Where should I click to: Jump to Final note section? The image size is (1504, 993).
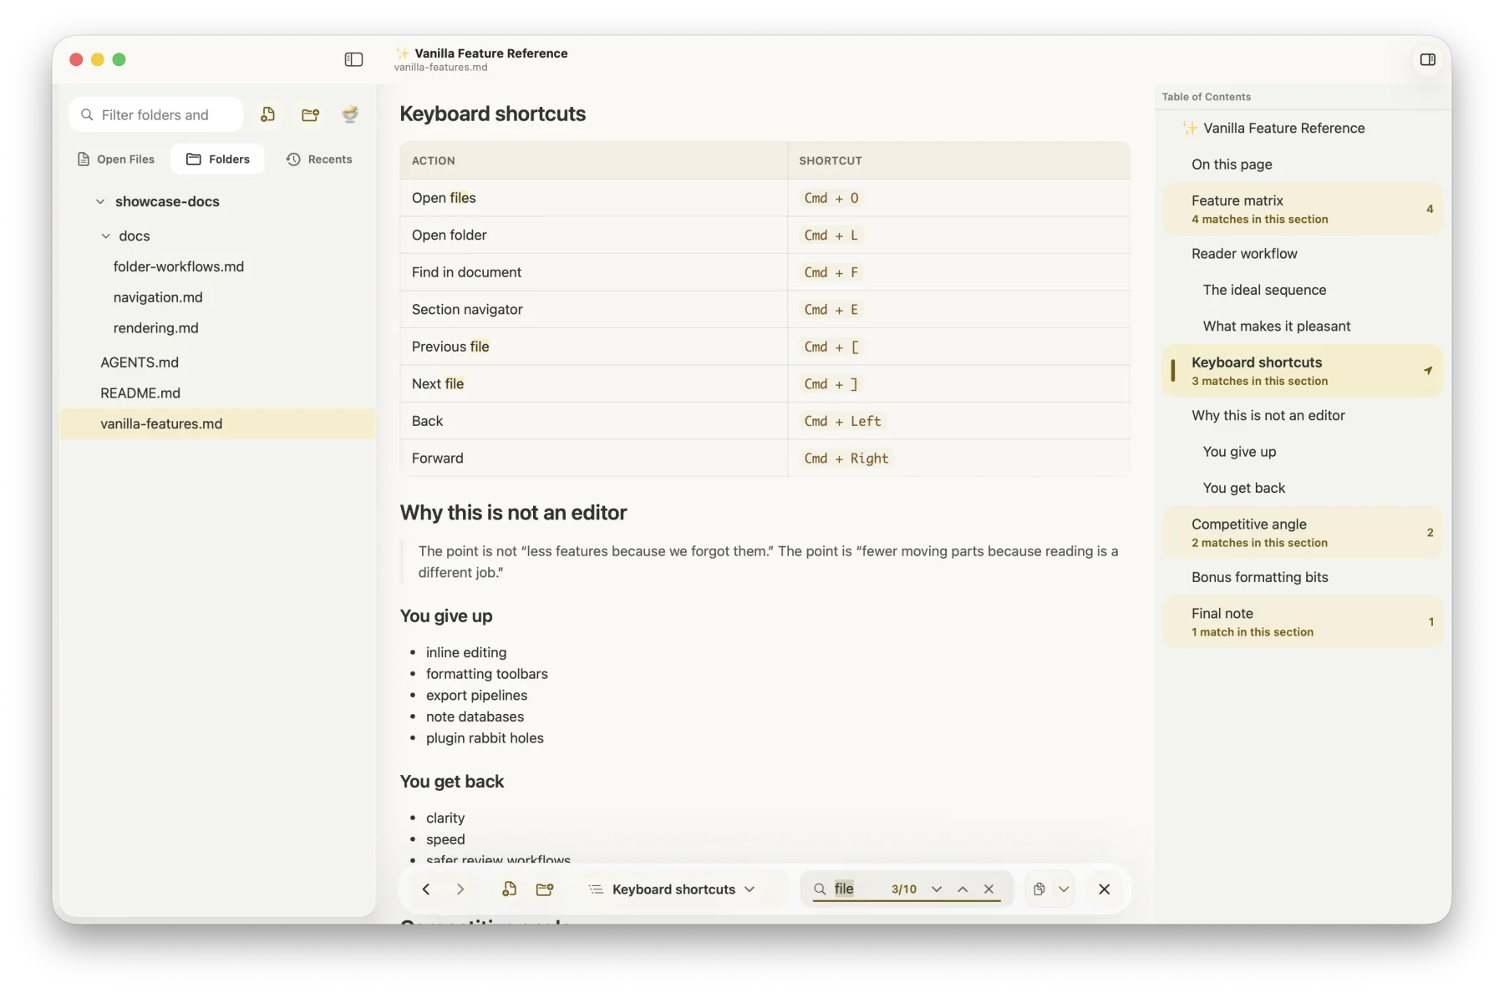coord(1302,622)
